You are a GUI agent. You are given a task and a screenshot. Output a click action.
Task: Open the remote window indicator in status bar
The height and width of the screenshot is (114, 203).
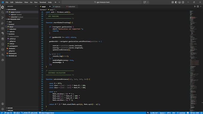[2, 113]
